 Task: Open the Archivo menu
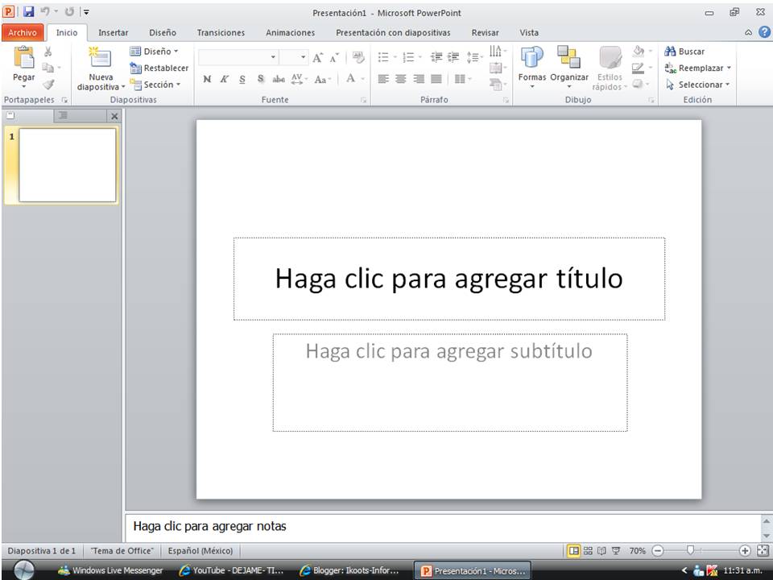click(23, 32)
